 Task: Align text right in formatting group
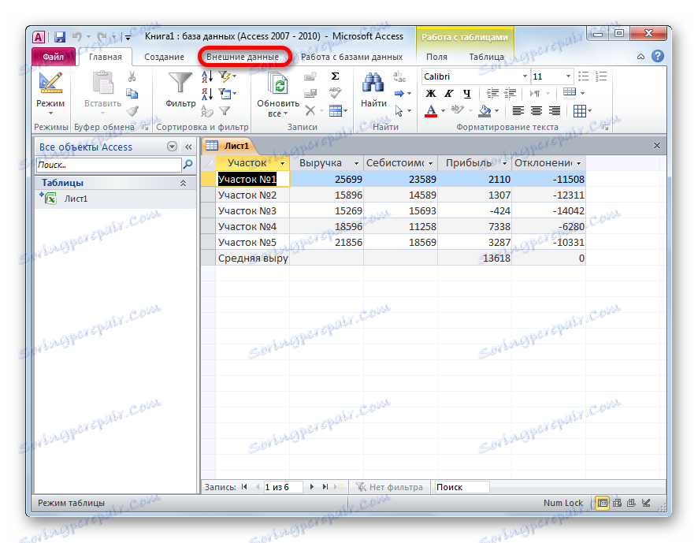click(x=555, y=110)
